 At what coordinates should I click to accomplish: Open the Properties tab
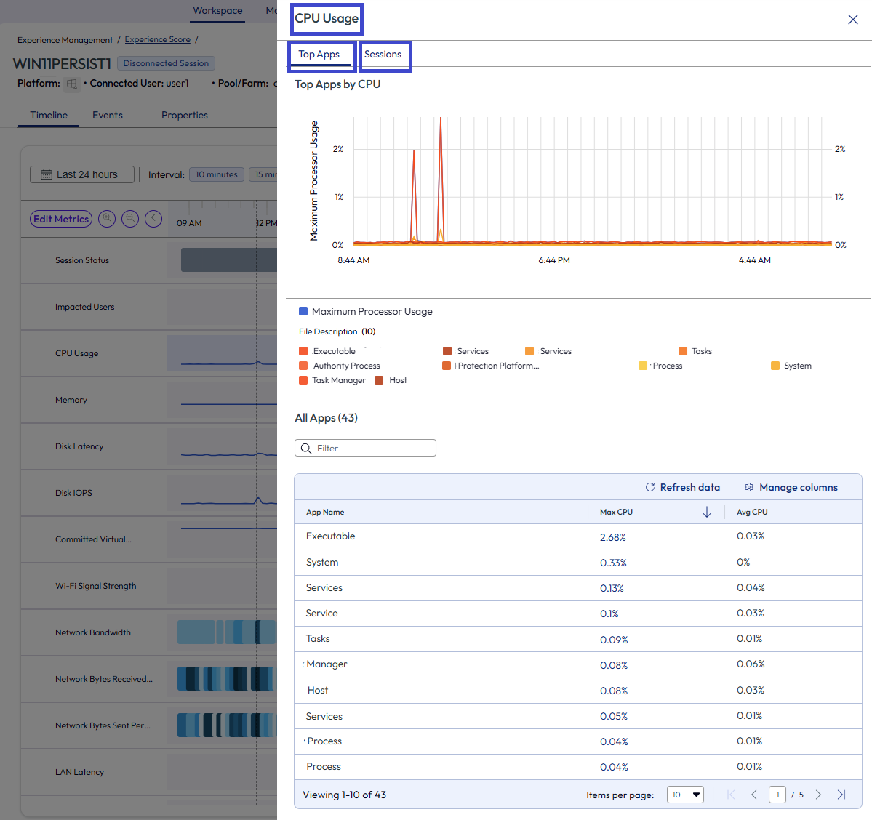[185, 115]
